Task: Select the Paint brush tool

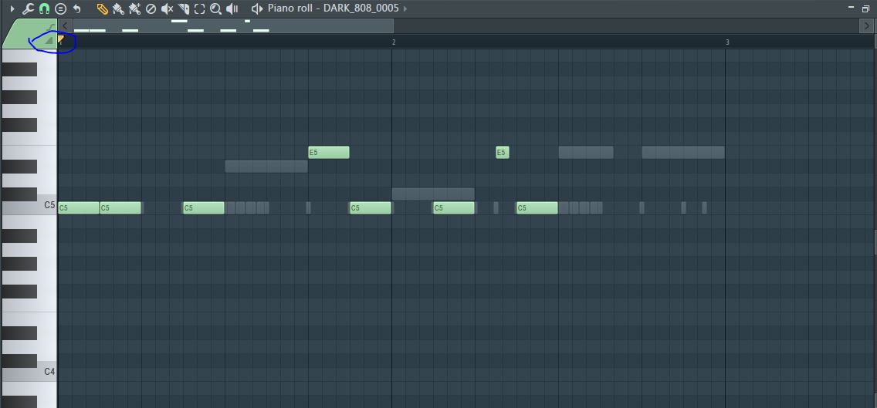Action: (118, 8)
